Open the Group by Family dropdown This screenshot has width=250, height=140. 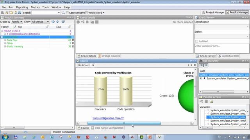17,22
